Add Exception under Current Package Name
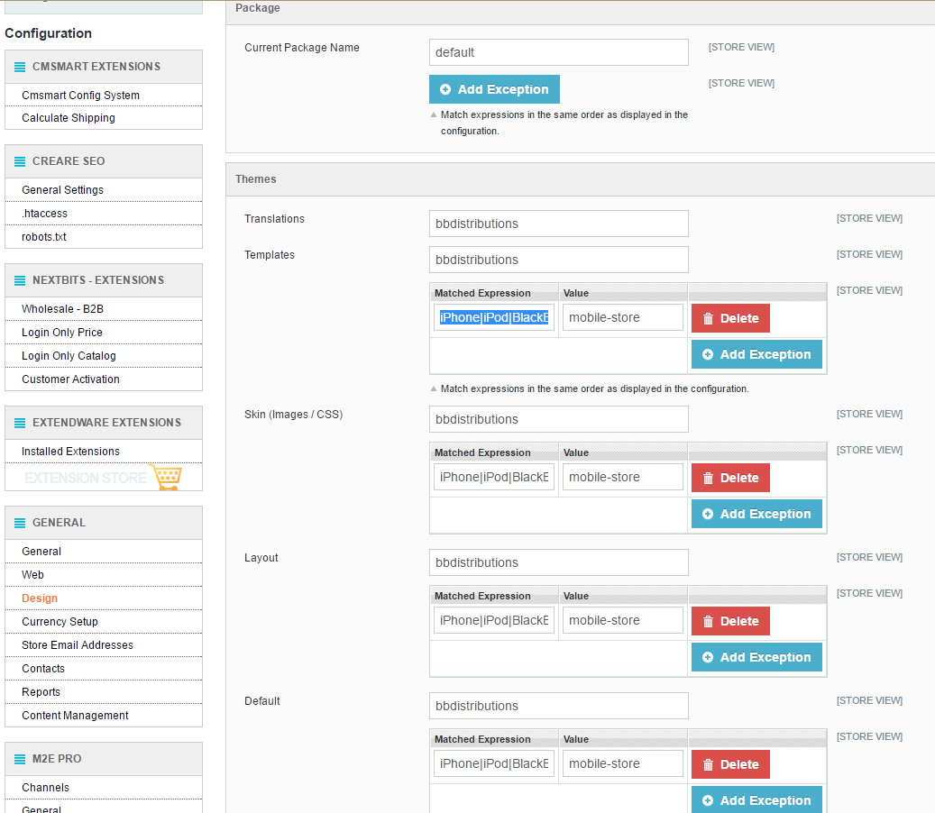The width and height of the screenshot is (935, 813). click(x=494, y=89)
